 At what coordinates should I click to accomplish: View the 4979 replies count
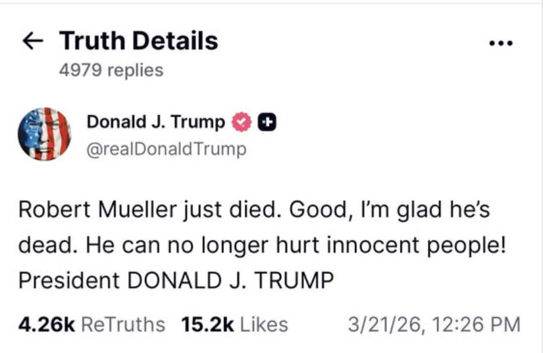111,70
